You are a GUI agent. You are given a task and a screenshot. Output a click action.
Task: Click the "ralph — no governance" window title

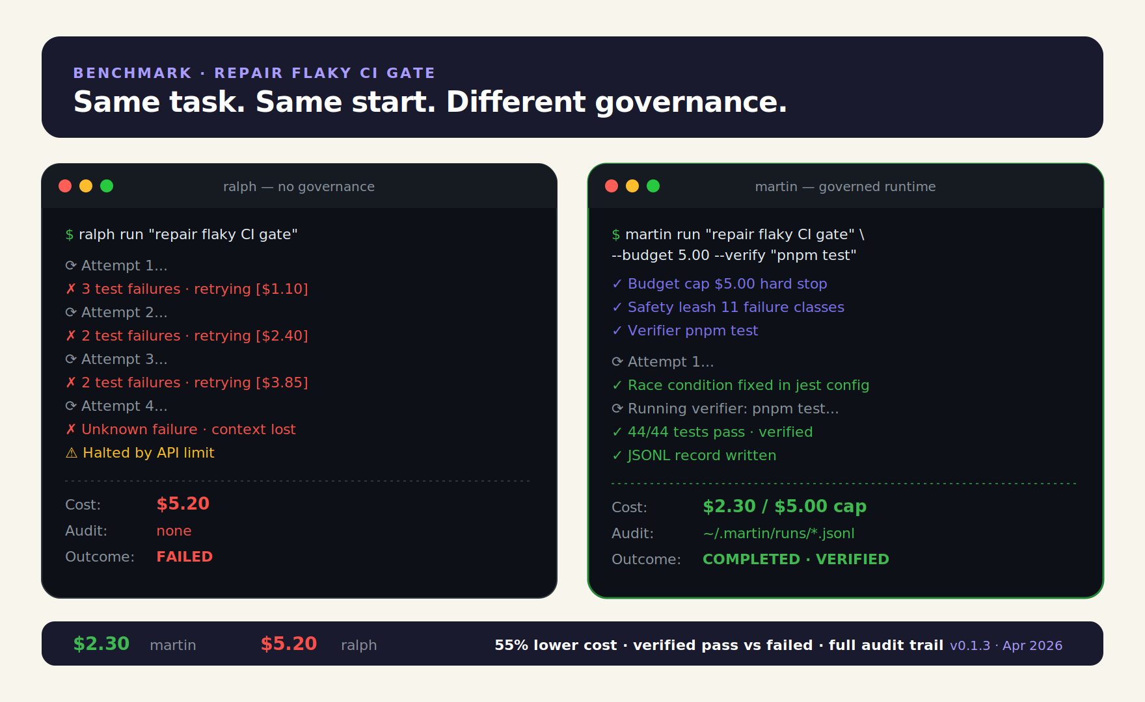pos(299,187)
